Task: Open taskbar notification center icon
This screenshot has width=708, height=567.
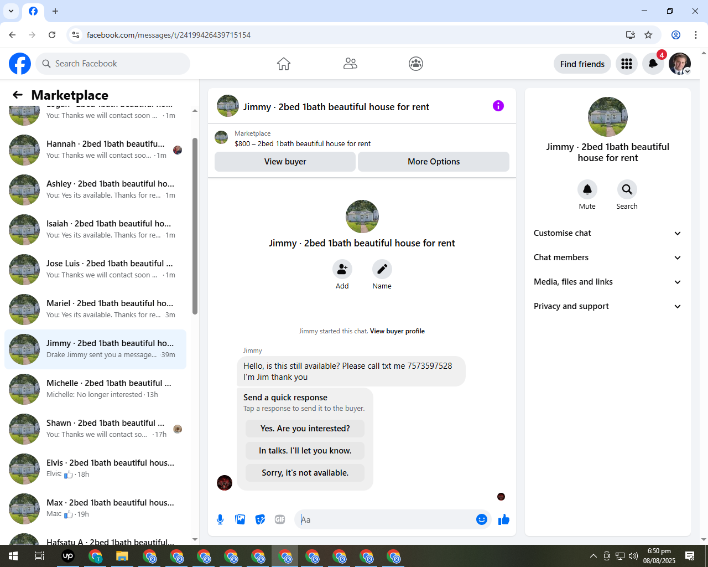Action: point(690,556)
